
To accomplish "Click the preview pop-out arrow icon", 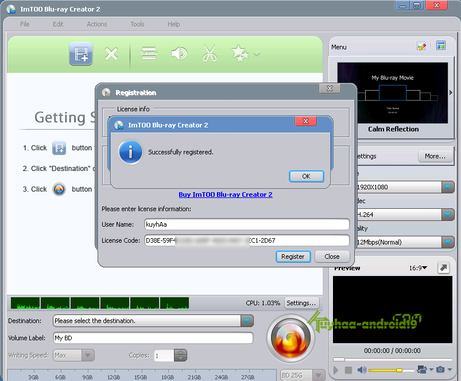I will click(x=444, y=267).
